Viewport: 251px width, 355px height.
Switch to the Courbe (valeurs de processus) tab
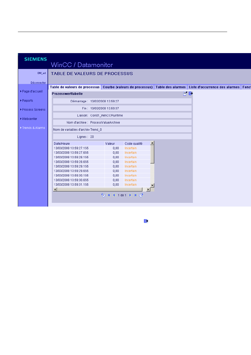coord(128,87)
